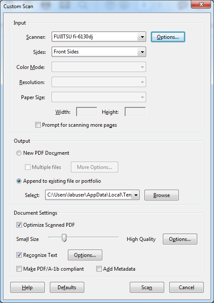
Task: Cancel the Custom Scan dialog
Action: [x=186, y=287]
